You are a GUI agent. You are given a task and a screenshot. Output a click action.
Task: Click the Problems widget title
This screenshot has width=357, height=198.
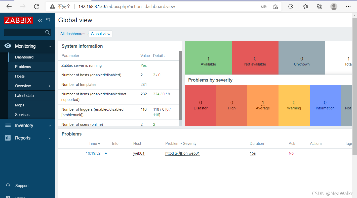pos(71,134)
